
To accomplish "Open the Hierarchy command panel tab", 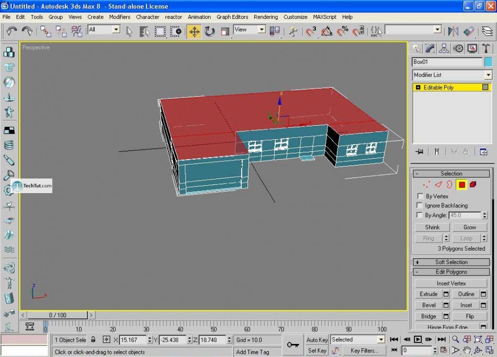I will 444,49.
